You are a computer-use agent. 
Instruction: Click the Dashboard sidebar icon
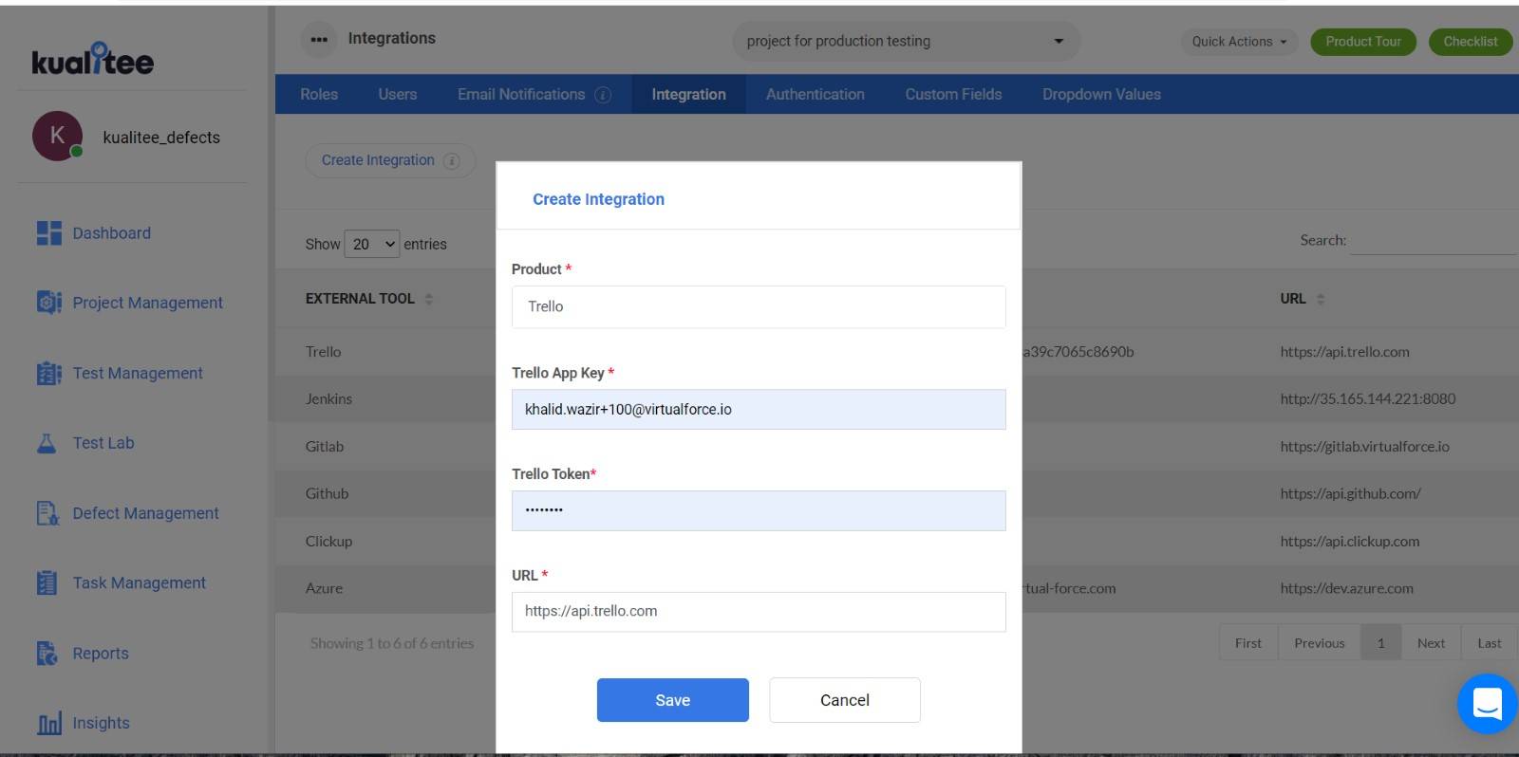(x=48, y=232)
